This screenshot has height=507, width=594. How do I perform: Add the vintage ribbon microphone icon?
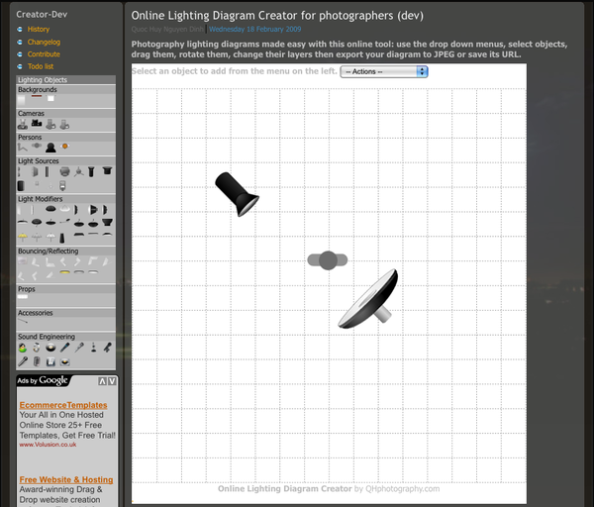37,361
